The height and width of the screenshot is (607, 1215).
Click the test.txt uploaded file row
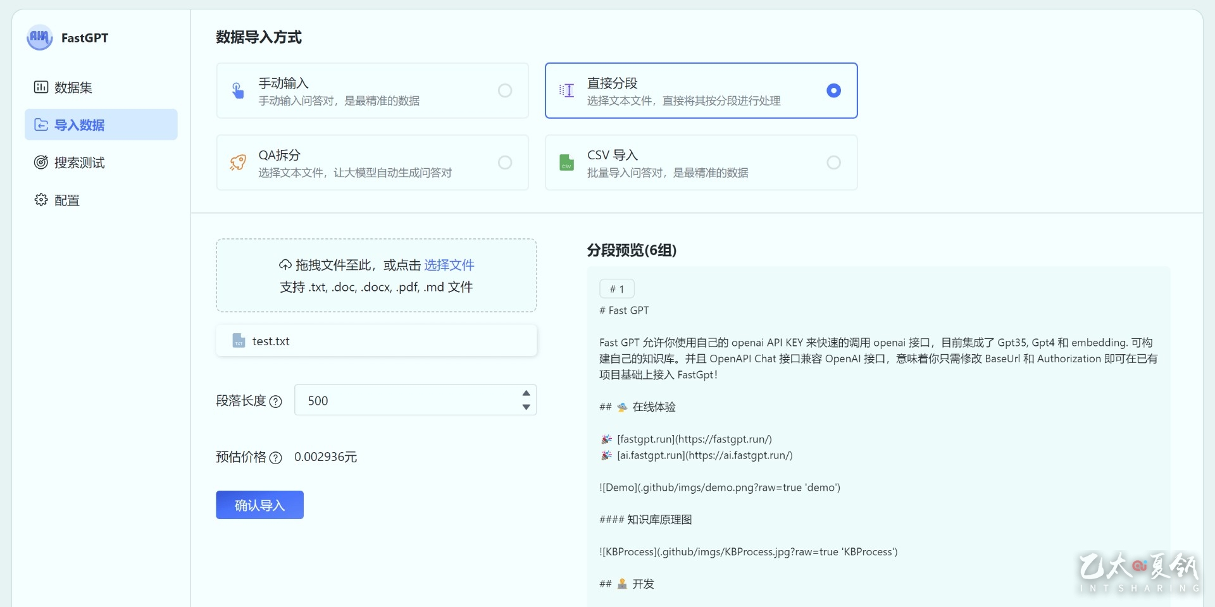point(377,341)
